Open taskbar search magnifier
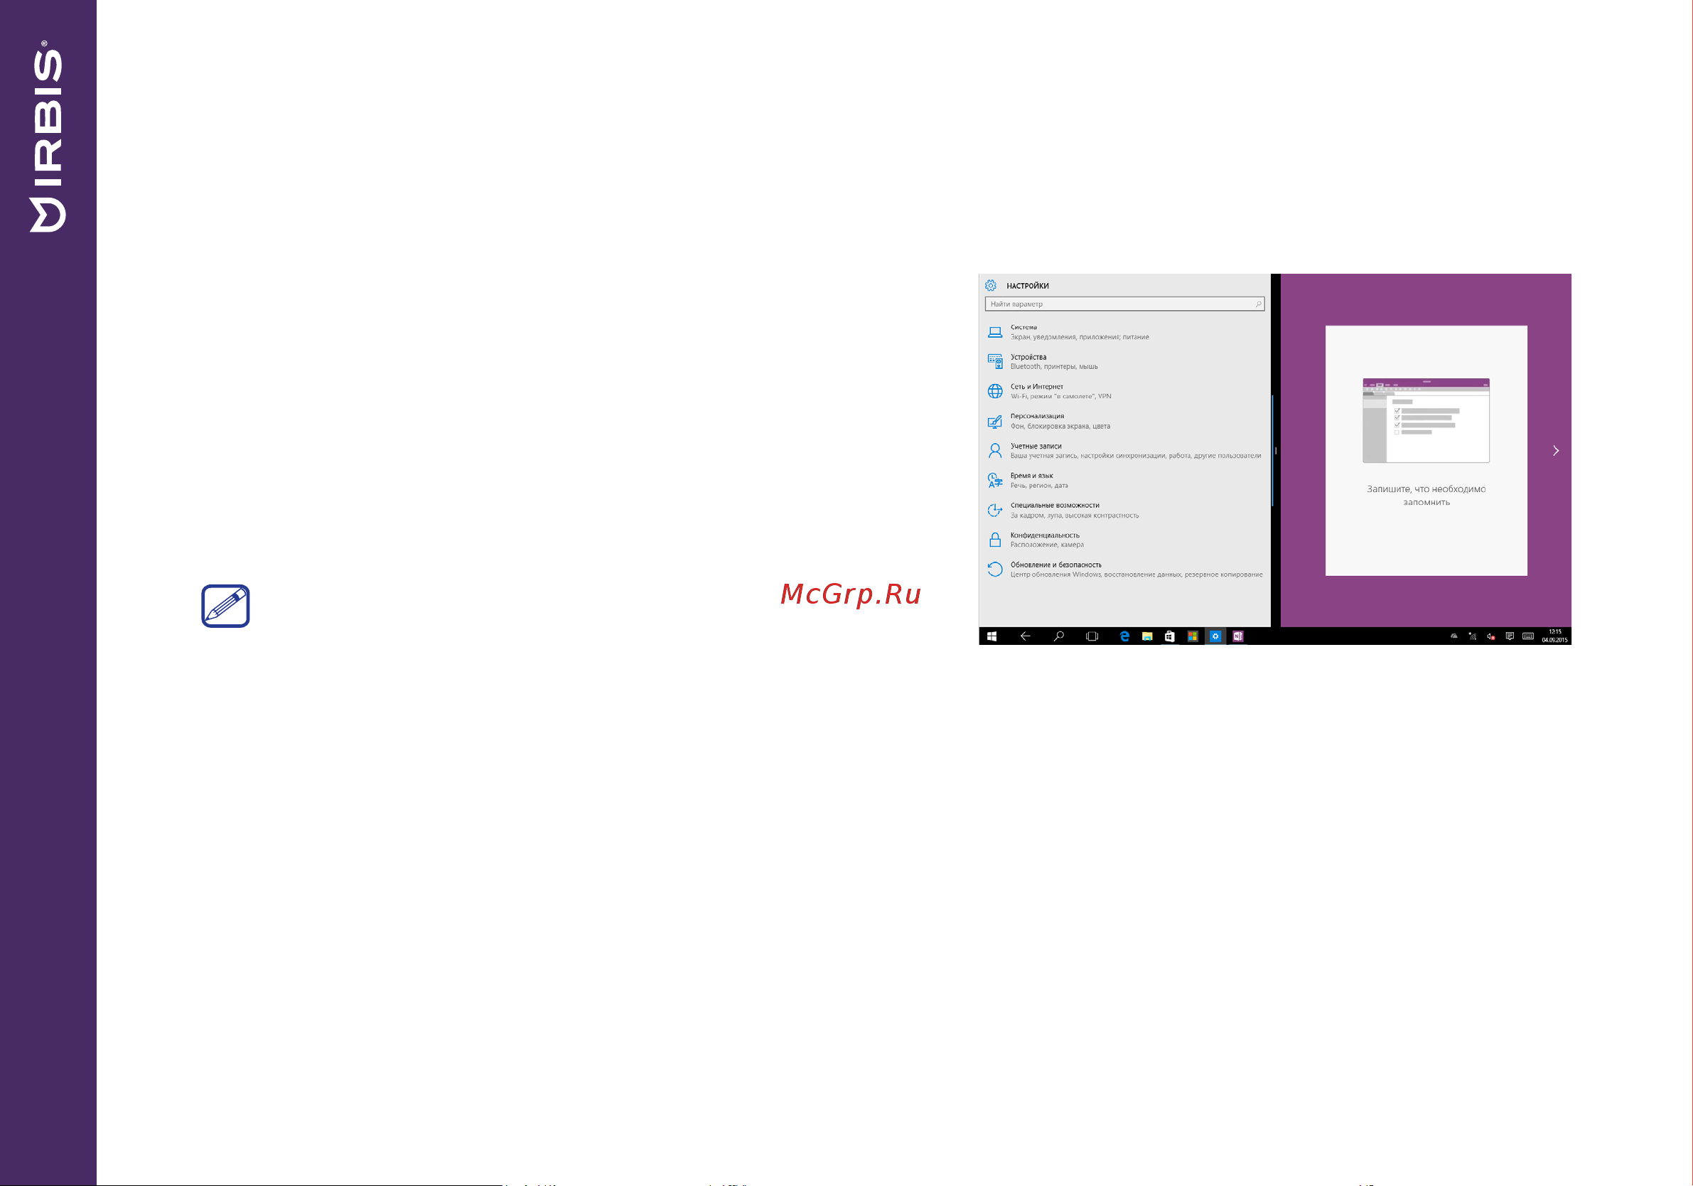 (1059, 636)
